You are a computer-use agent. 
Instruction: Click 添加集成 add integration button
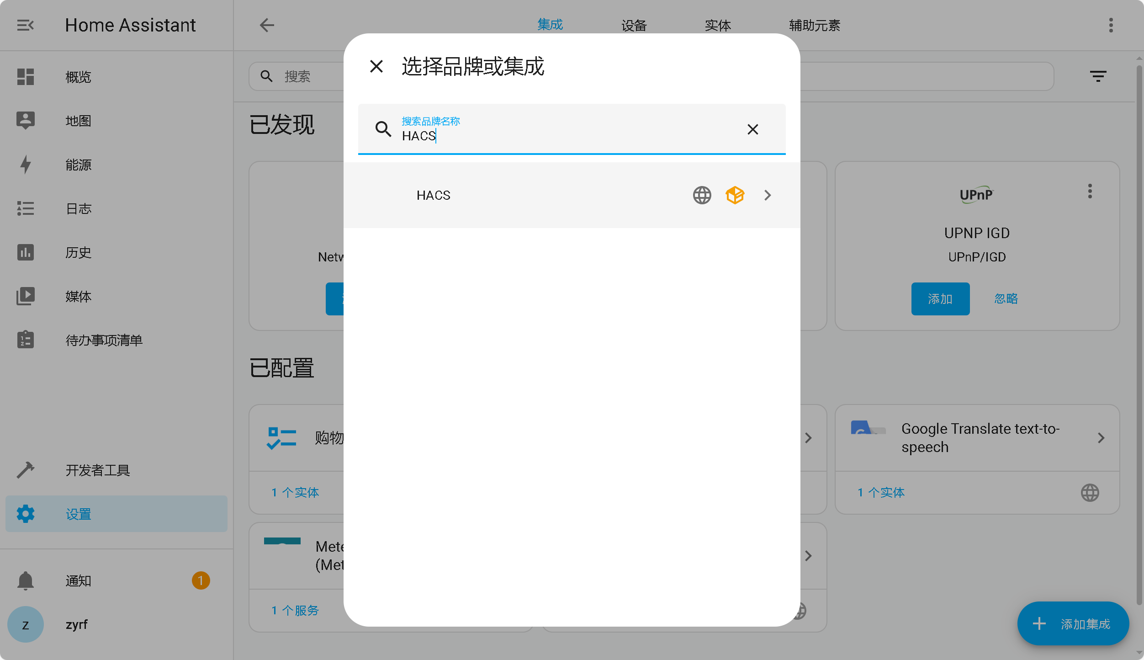(x=1073, y=623)
